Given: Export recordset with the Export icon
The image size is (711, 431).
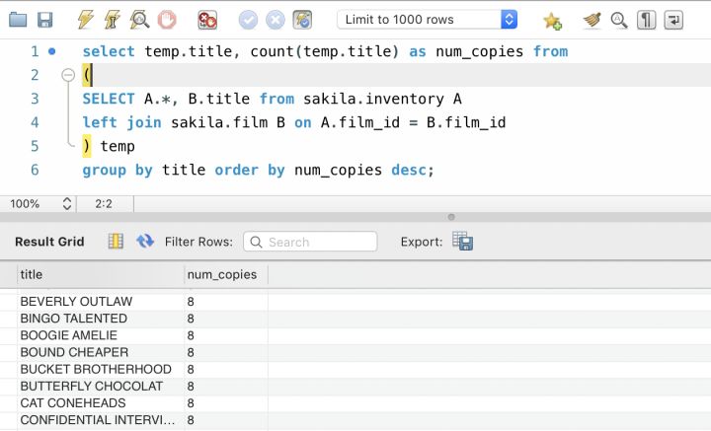Looking at the screenshot, I should (x=462, y=242).
